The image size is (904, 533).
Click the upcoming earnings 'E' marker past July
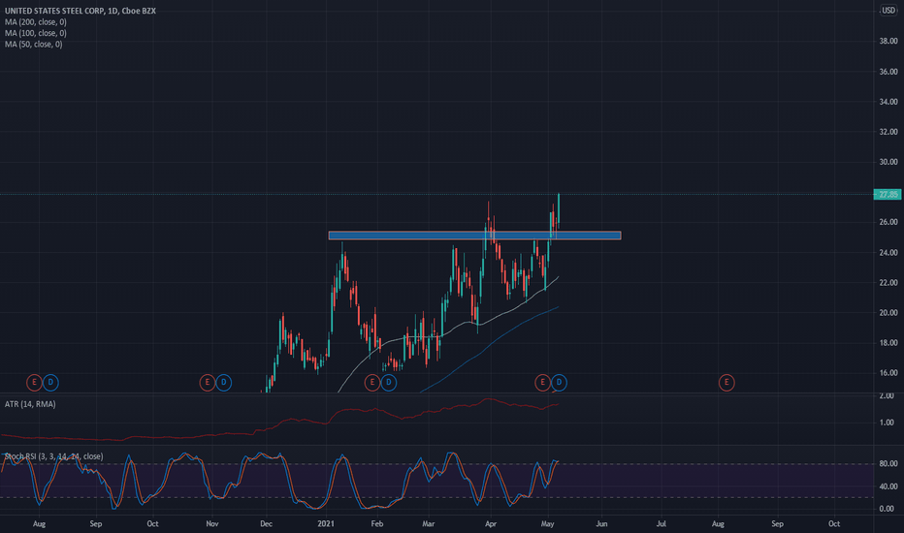pos(726,382)
